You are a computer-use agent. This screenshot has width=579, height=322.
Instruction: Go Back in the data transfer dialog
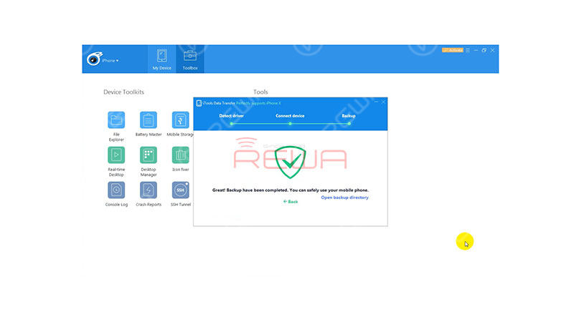click(x=291, y=202)
